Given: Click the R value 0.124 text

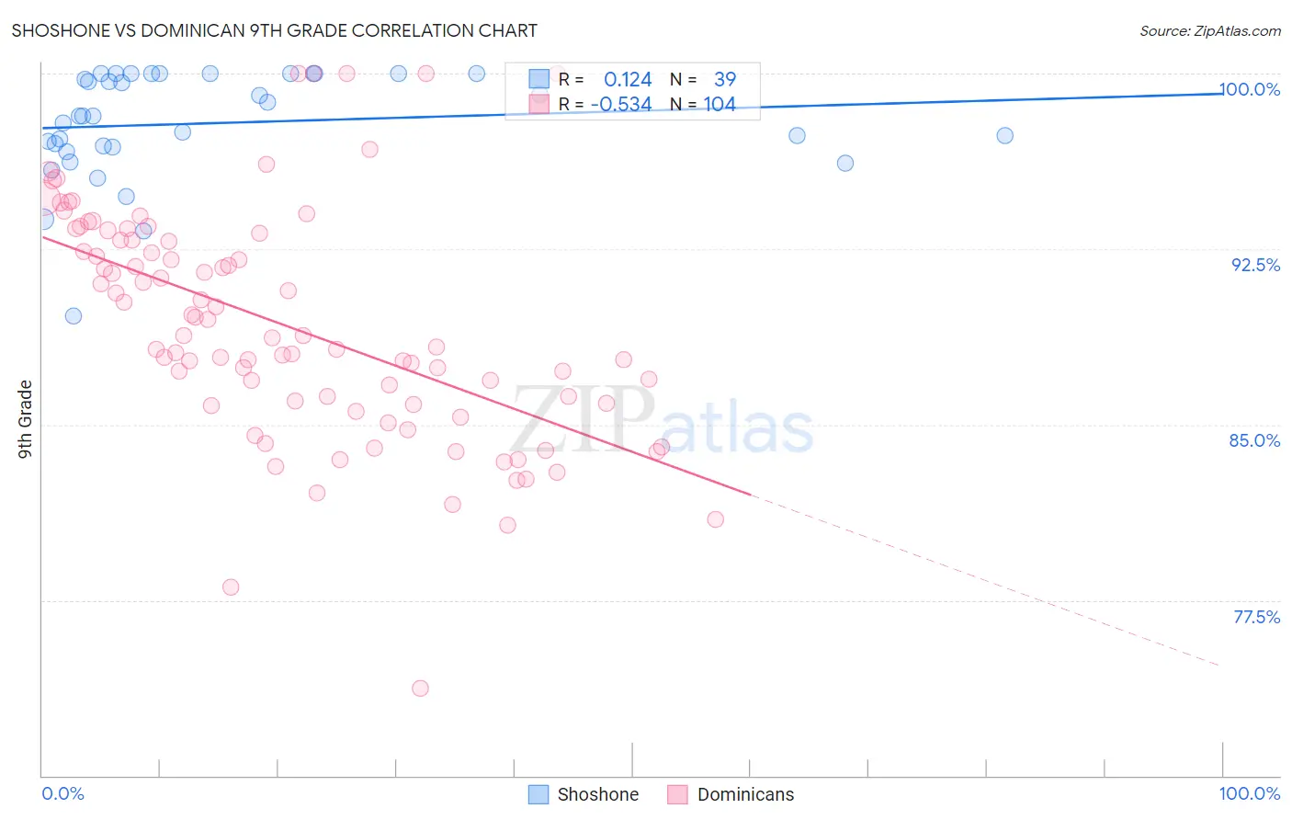Looking at the screenshot, I should coord(628,79).
